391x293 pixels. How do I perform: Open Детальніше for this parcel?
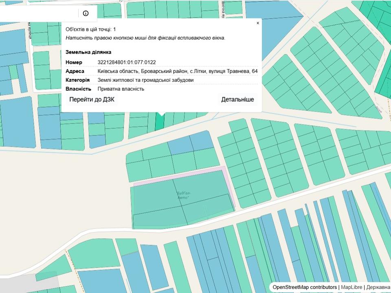[237, 99]
